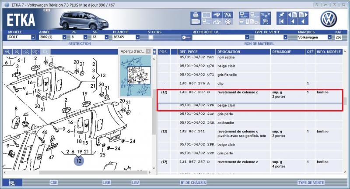Viewport: 350px width, 189px height.
Task: Open the MODÈLE dropdown showing GOLF
Action: (33, 37)
